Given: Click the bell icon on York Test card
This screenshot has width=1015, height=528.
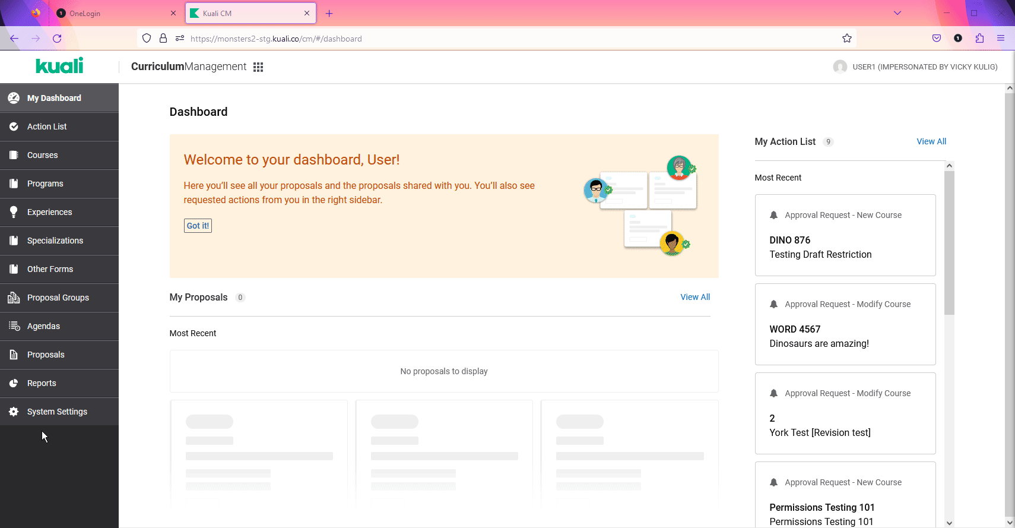Looking at the screenshot, I should click(773, 393).
